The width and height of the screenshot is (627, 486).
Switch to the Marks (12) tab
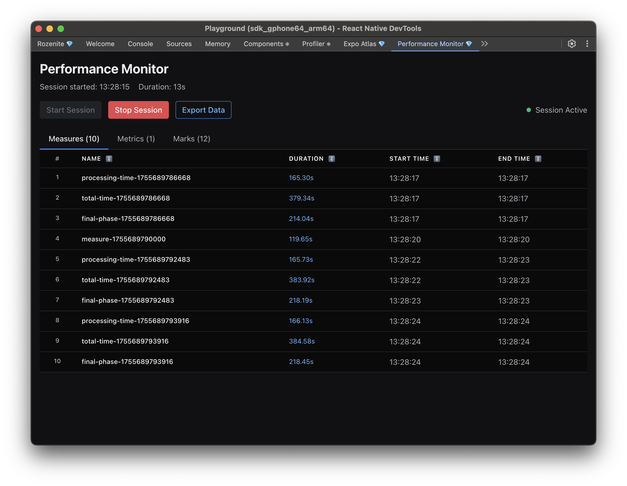[192, 139]
